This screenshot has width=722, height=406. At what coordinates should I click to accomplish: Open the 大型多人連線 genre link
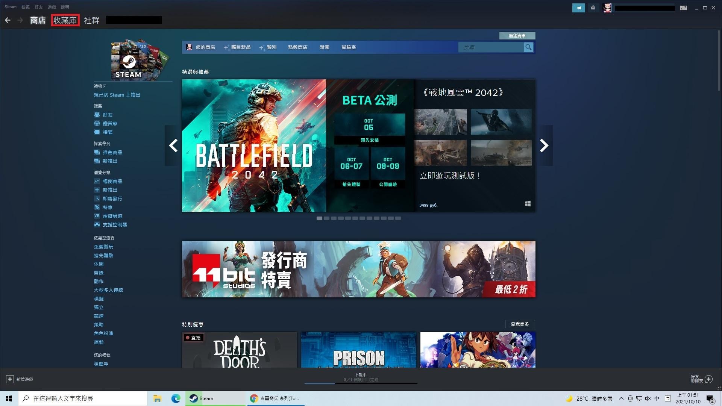tap(108, 290)
